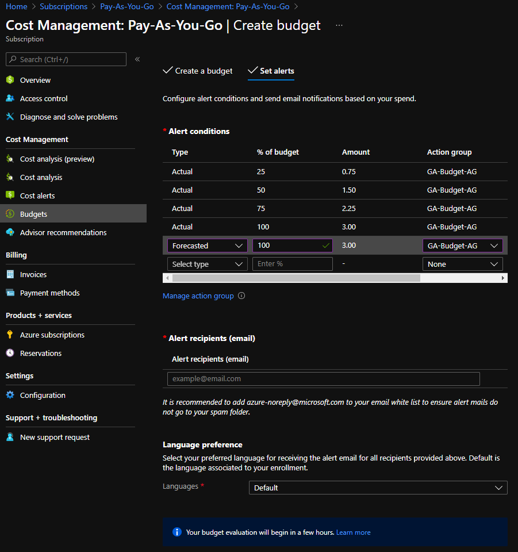Select Budgets in the sidebar
This screenshot has height=552, width=518.
click(34, 213)
